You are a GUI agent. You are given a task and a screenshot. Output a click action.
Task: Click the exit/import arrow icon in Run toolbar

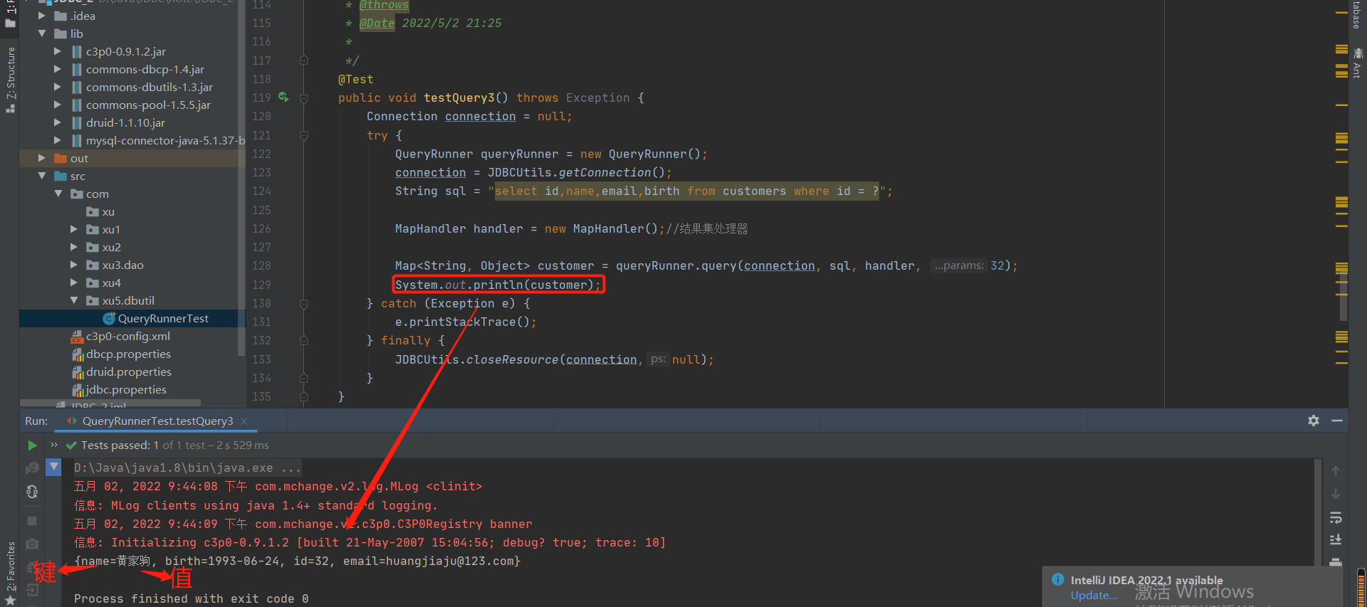32,590
